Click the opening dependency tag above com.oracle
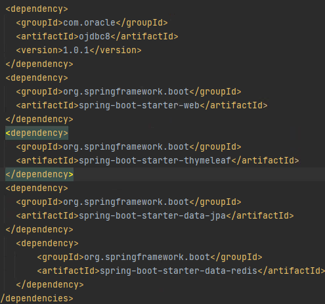This screenshot has height=304, width=325. (37, 9)
